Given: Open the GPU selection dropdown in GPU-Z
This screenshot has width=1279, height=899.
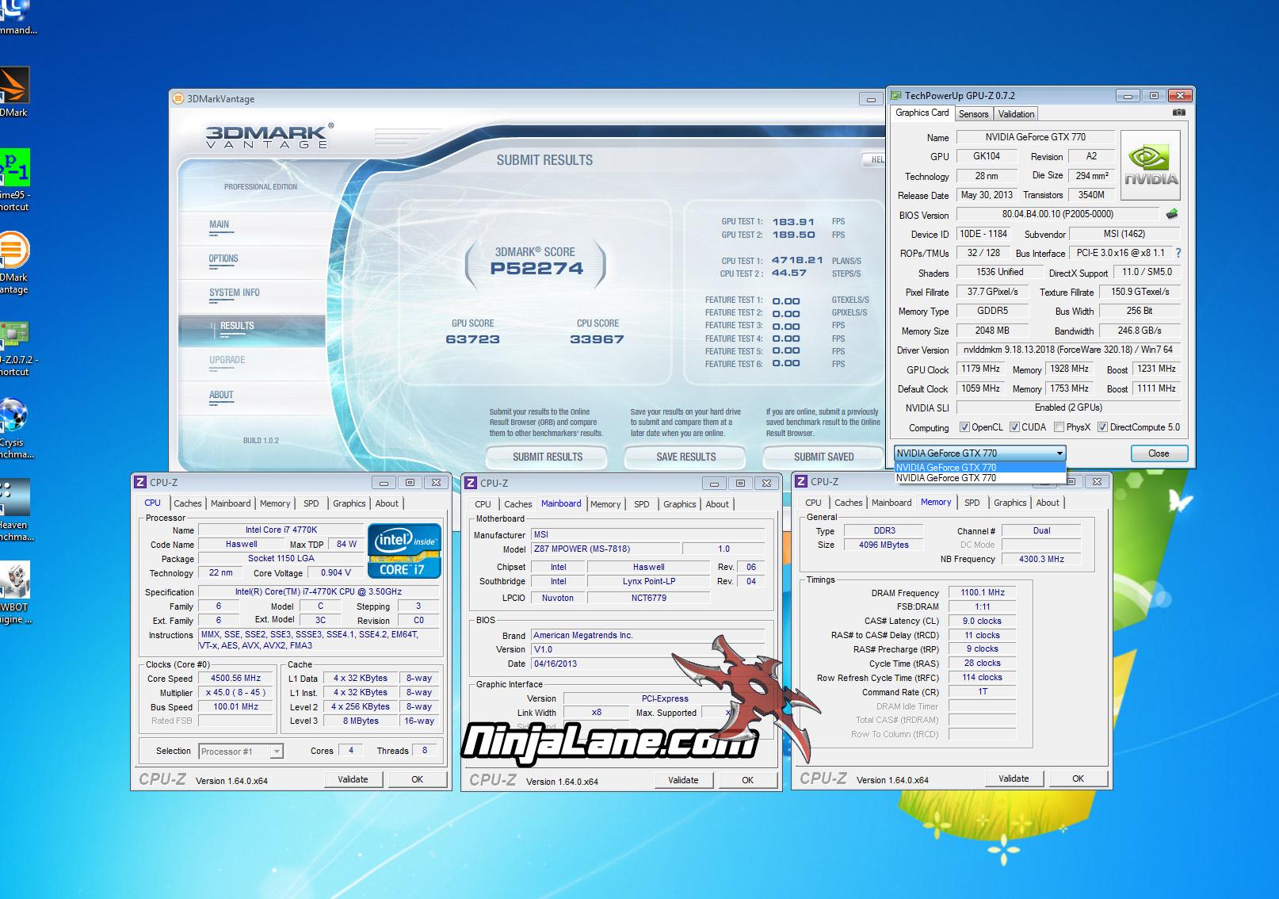Looking at the screenshot, I should click(979, 453).
